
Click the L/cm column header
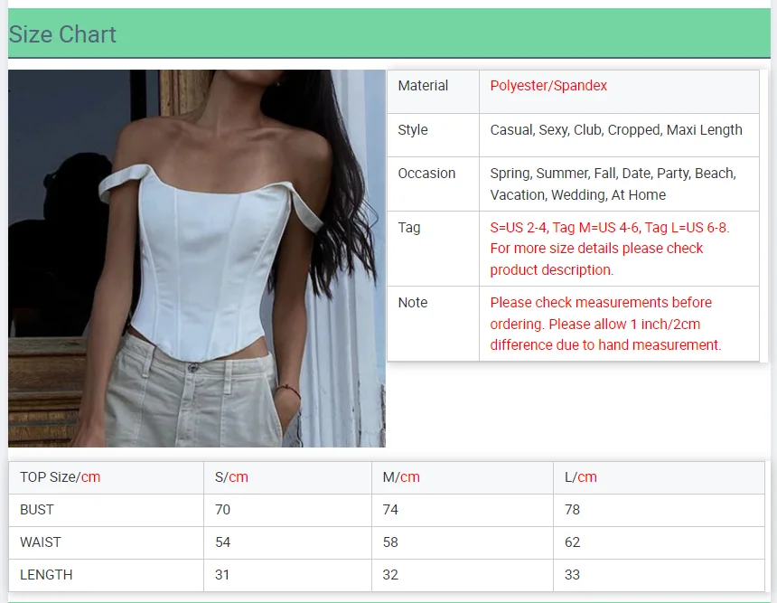tap(580, 477)
